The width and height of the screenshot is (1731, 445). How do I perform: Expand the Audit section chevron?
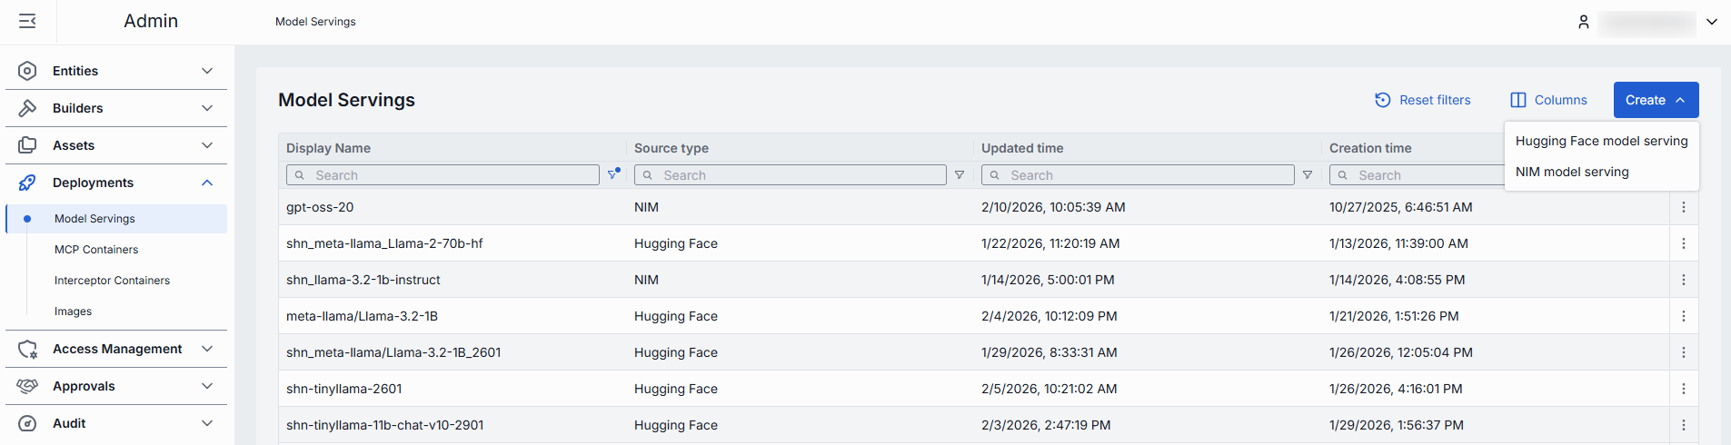pyautogui.click(x=207, y=423)
